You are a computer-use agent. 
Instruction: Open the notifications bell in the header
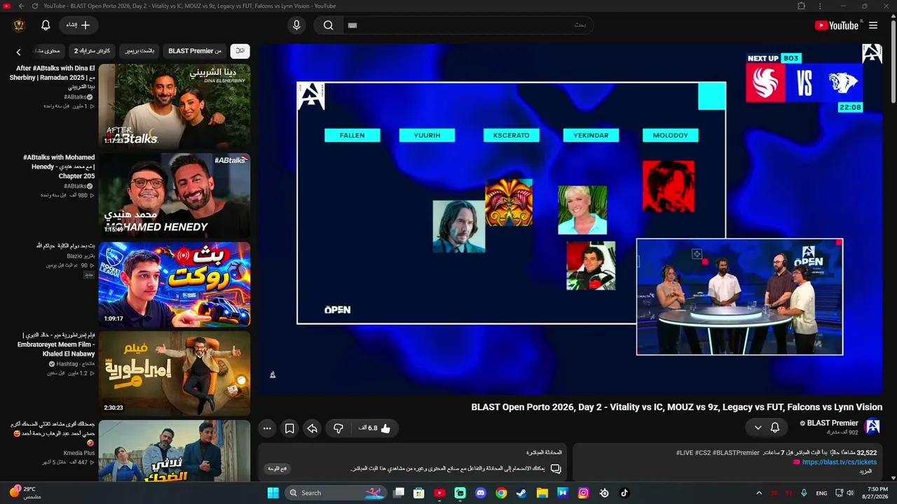(x=46, y=25)
